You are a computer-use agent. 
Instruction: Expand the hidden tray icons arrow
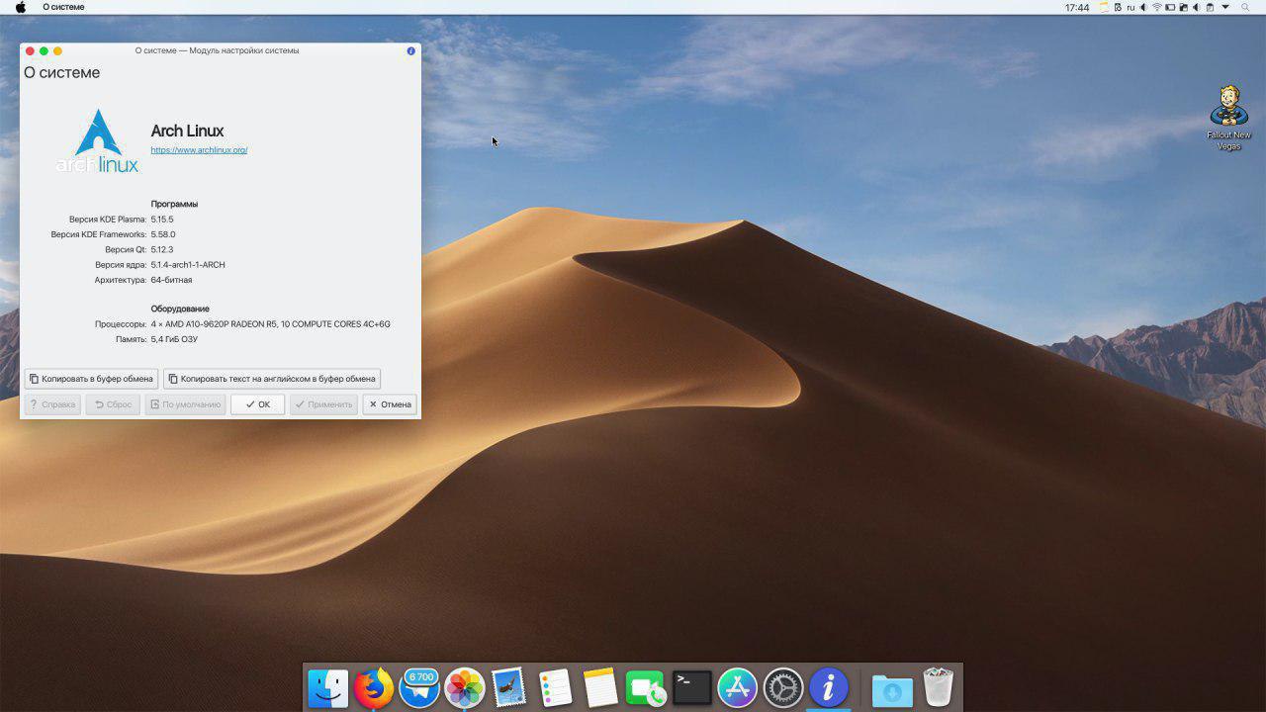click(x=1225, y=7)
